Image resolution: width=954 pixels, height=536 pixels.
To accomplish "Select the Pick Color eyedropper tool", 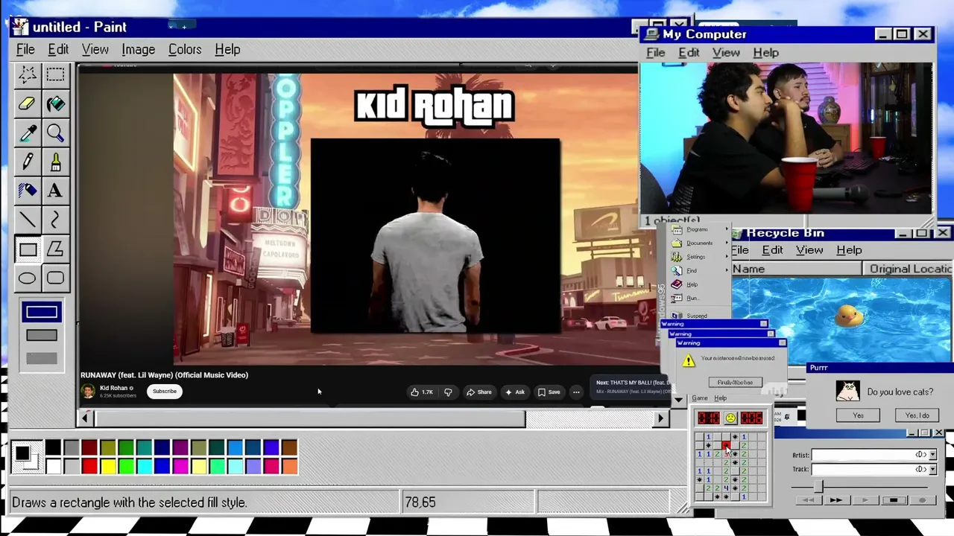I will click(x=28, y=133).
